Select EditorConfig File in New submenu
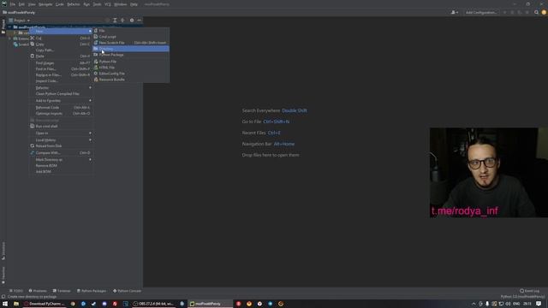The width and height of the screenshot is (548, 308). tap(131, 74)
